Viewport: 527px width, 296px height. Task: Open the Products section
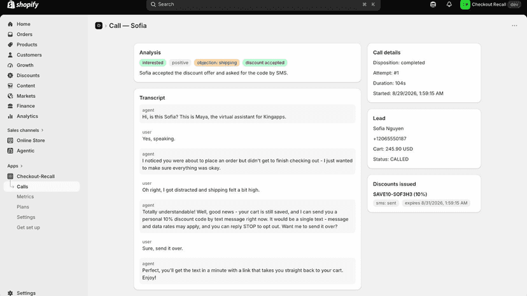27,44
